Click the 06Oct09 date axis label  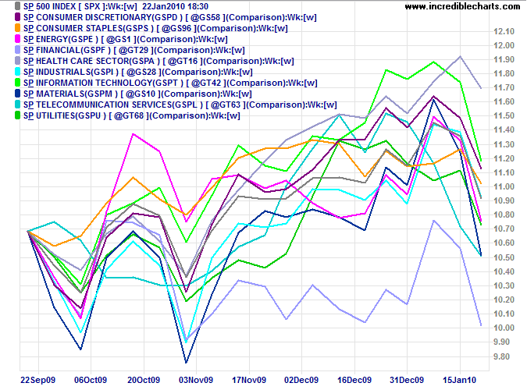coord(91,380)
